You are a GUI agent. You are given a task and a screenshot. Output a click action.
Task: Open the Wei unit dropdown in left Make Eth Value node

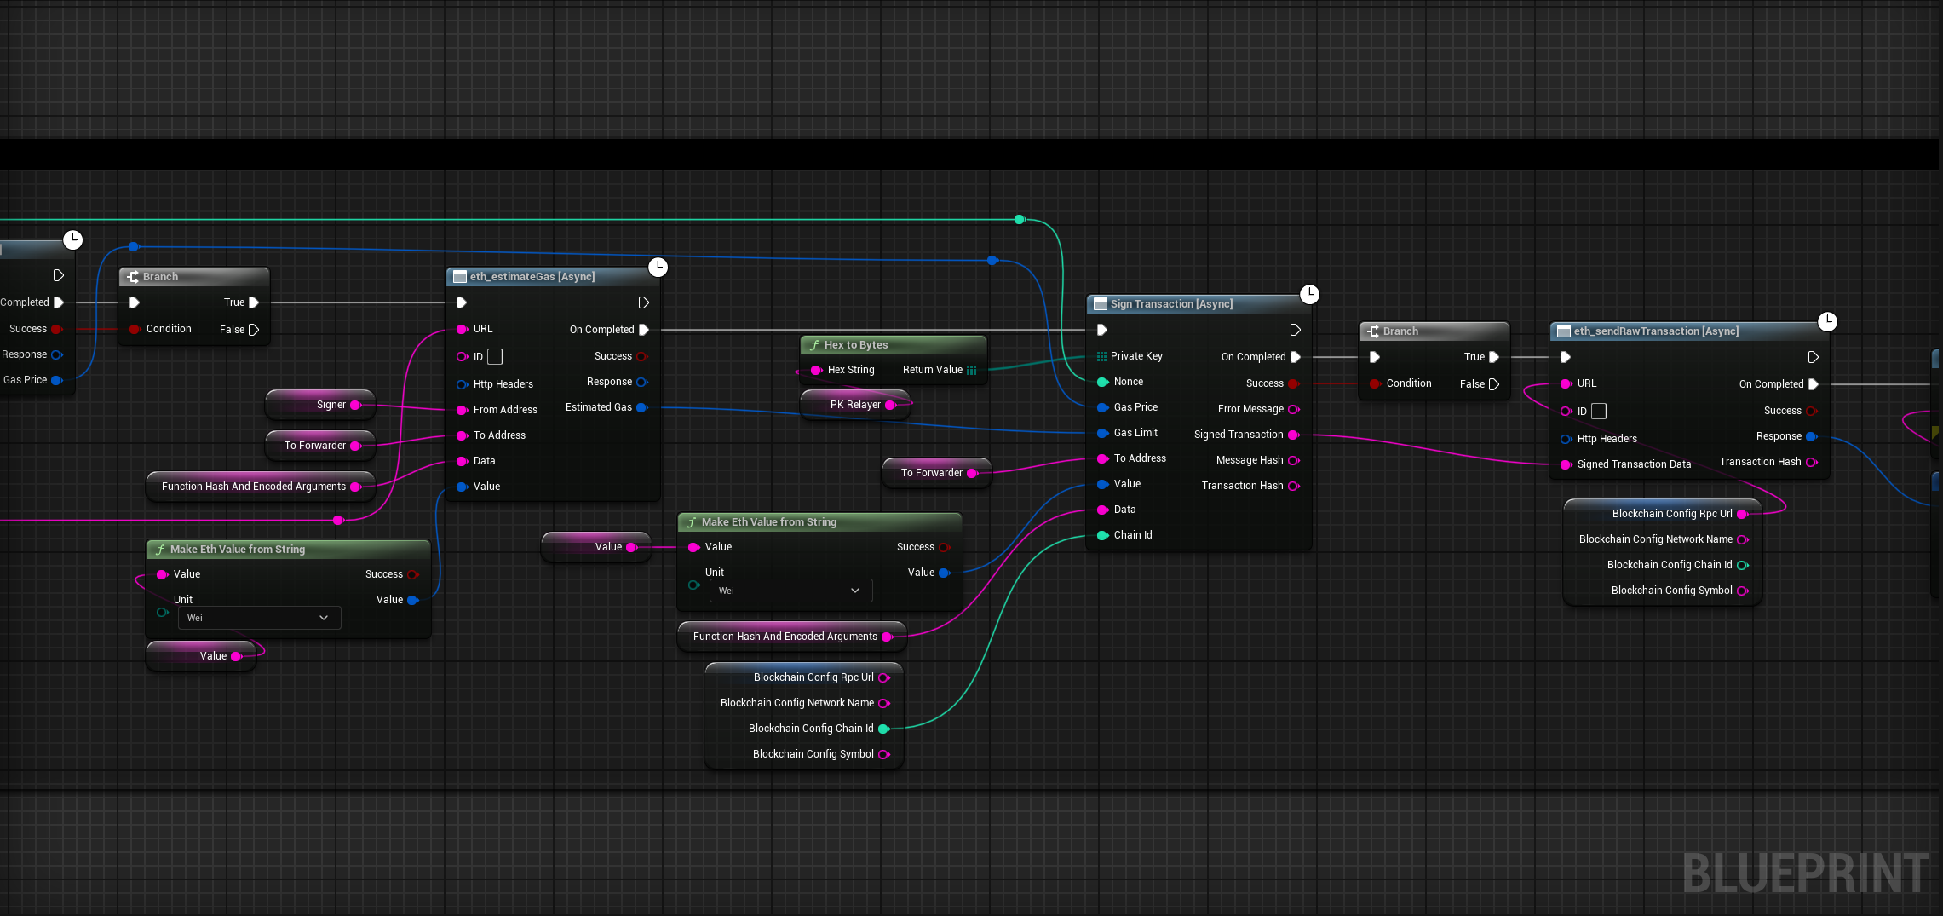coord(259,618)
